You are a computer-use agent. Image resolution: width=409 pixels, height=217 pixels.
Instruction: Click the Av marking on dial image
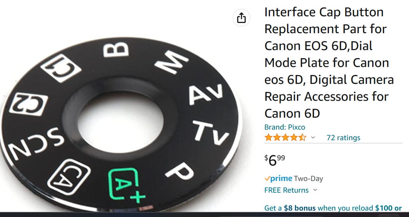click(206, 94)
